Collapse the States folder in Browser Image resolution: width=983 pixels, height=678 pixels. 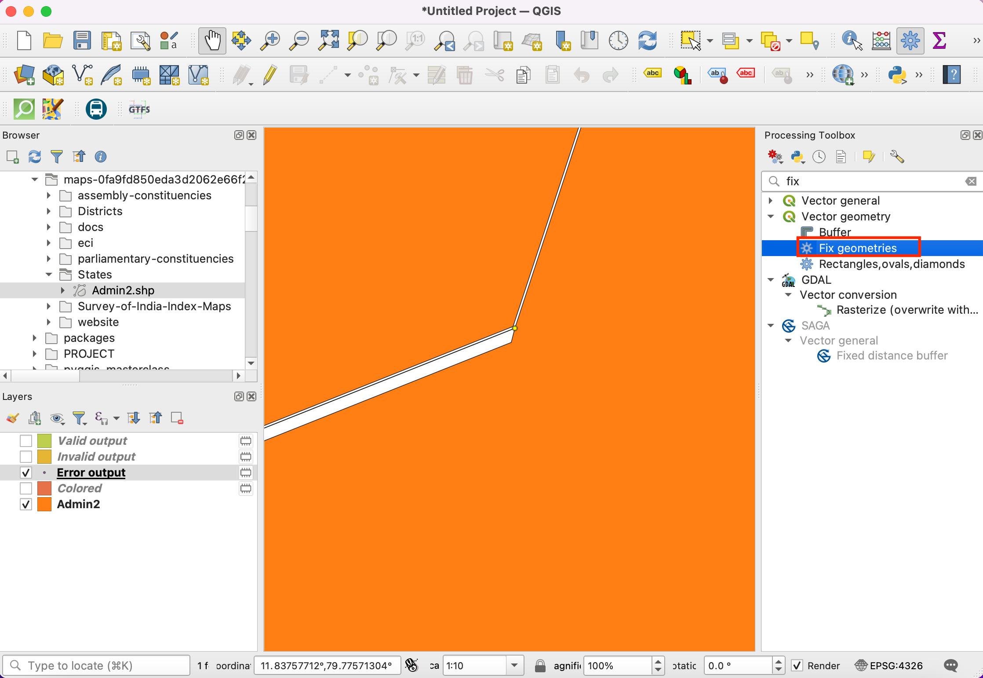[x=49, y=275]
